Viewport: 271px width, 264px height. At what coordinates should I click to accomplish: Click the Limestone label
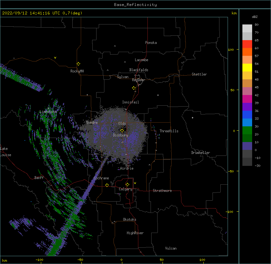(x=48, y=112)
